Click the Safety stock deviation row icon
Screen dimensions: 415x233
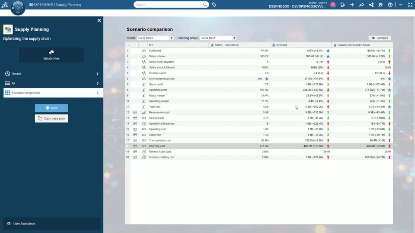(144, 62)
